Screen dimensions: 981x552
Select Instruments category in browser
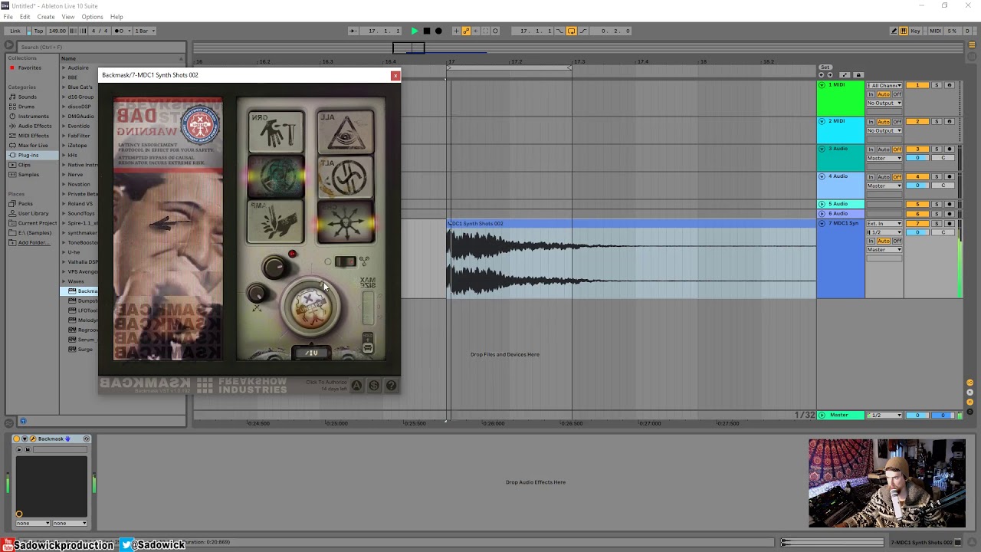pyautogui.click(x=34, y=117)
